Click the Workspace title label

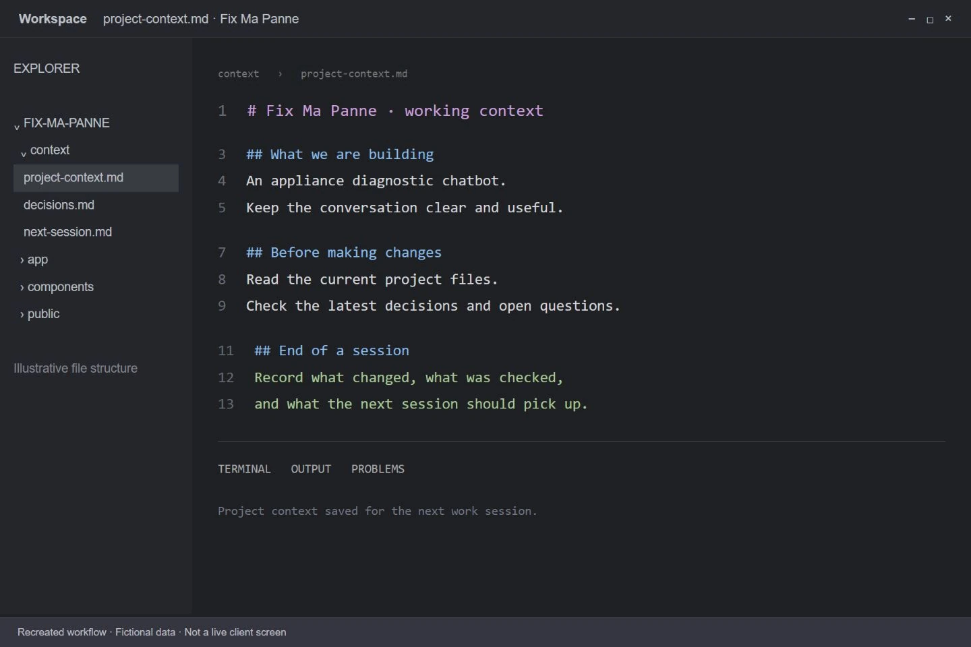point(53,19)
